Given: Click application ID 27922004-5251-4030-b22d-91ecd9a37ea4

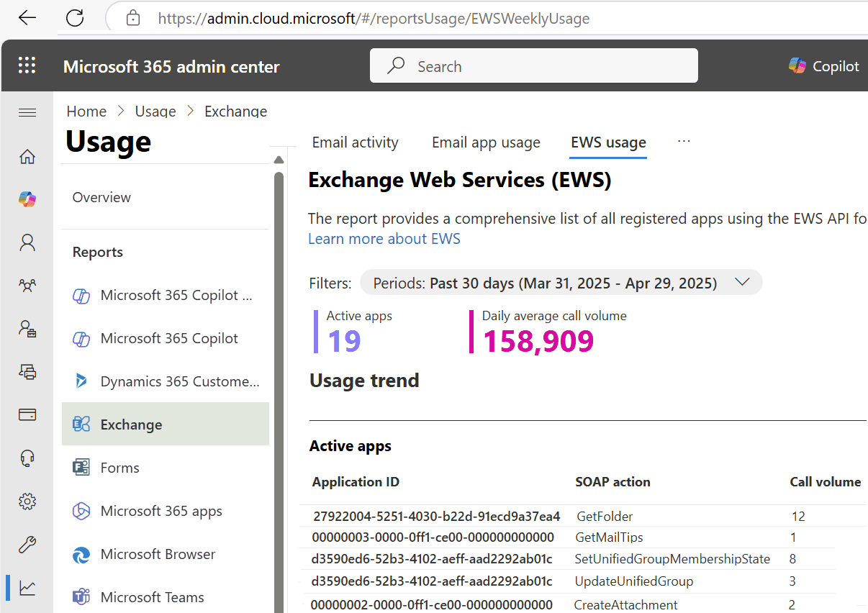Looking at the screenshot, I should [436, 516].
